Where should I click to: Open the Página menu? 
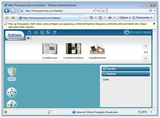click(x=123, y=18)
